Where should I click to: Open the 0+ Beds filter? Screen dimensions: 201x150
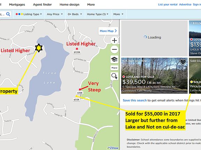(75, 14)
